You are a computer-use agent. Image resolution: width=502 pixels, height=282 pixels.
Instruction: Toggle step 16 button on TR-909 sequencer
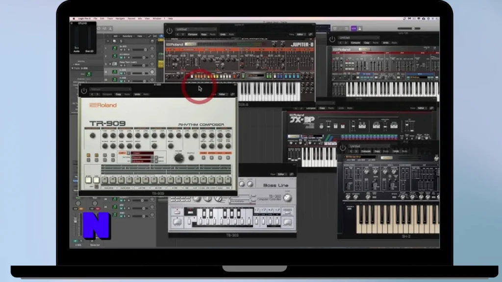tap(228, 180)
